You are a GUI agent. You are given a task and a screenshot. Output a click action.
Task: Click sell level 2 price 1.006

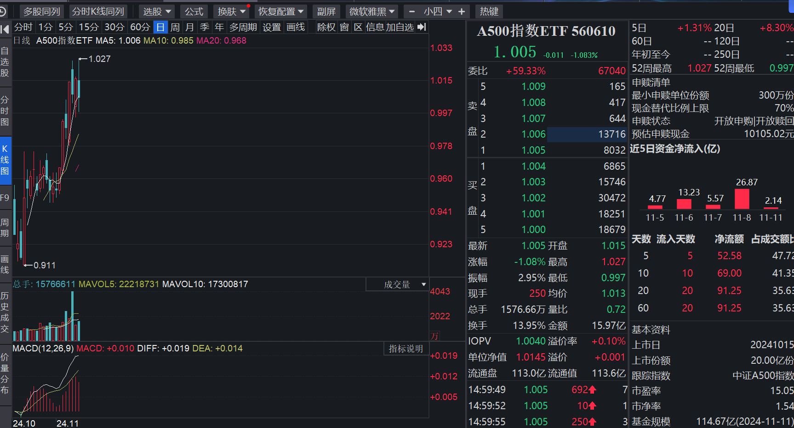533,134
